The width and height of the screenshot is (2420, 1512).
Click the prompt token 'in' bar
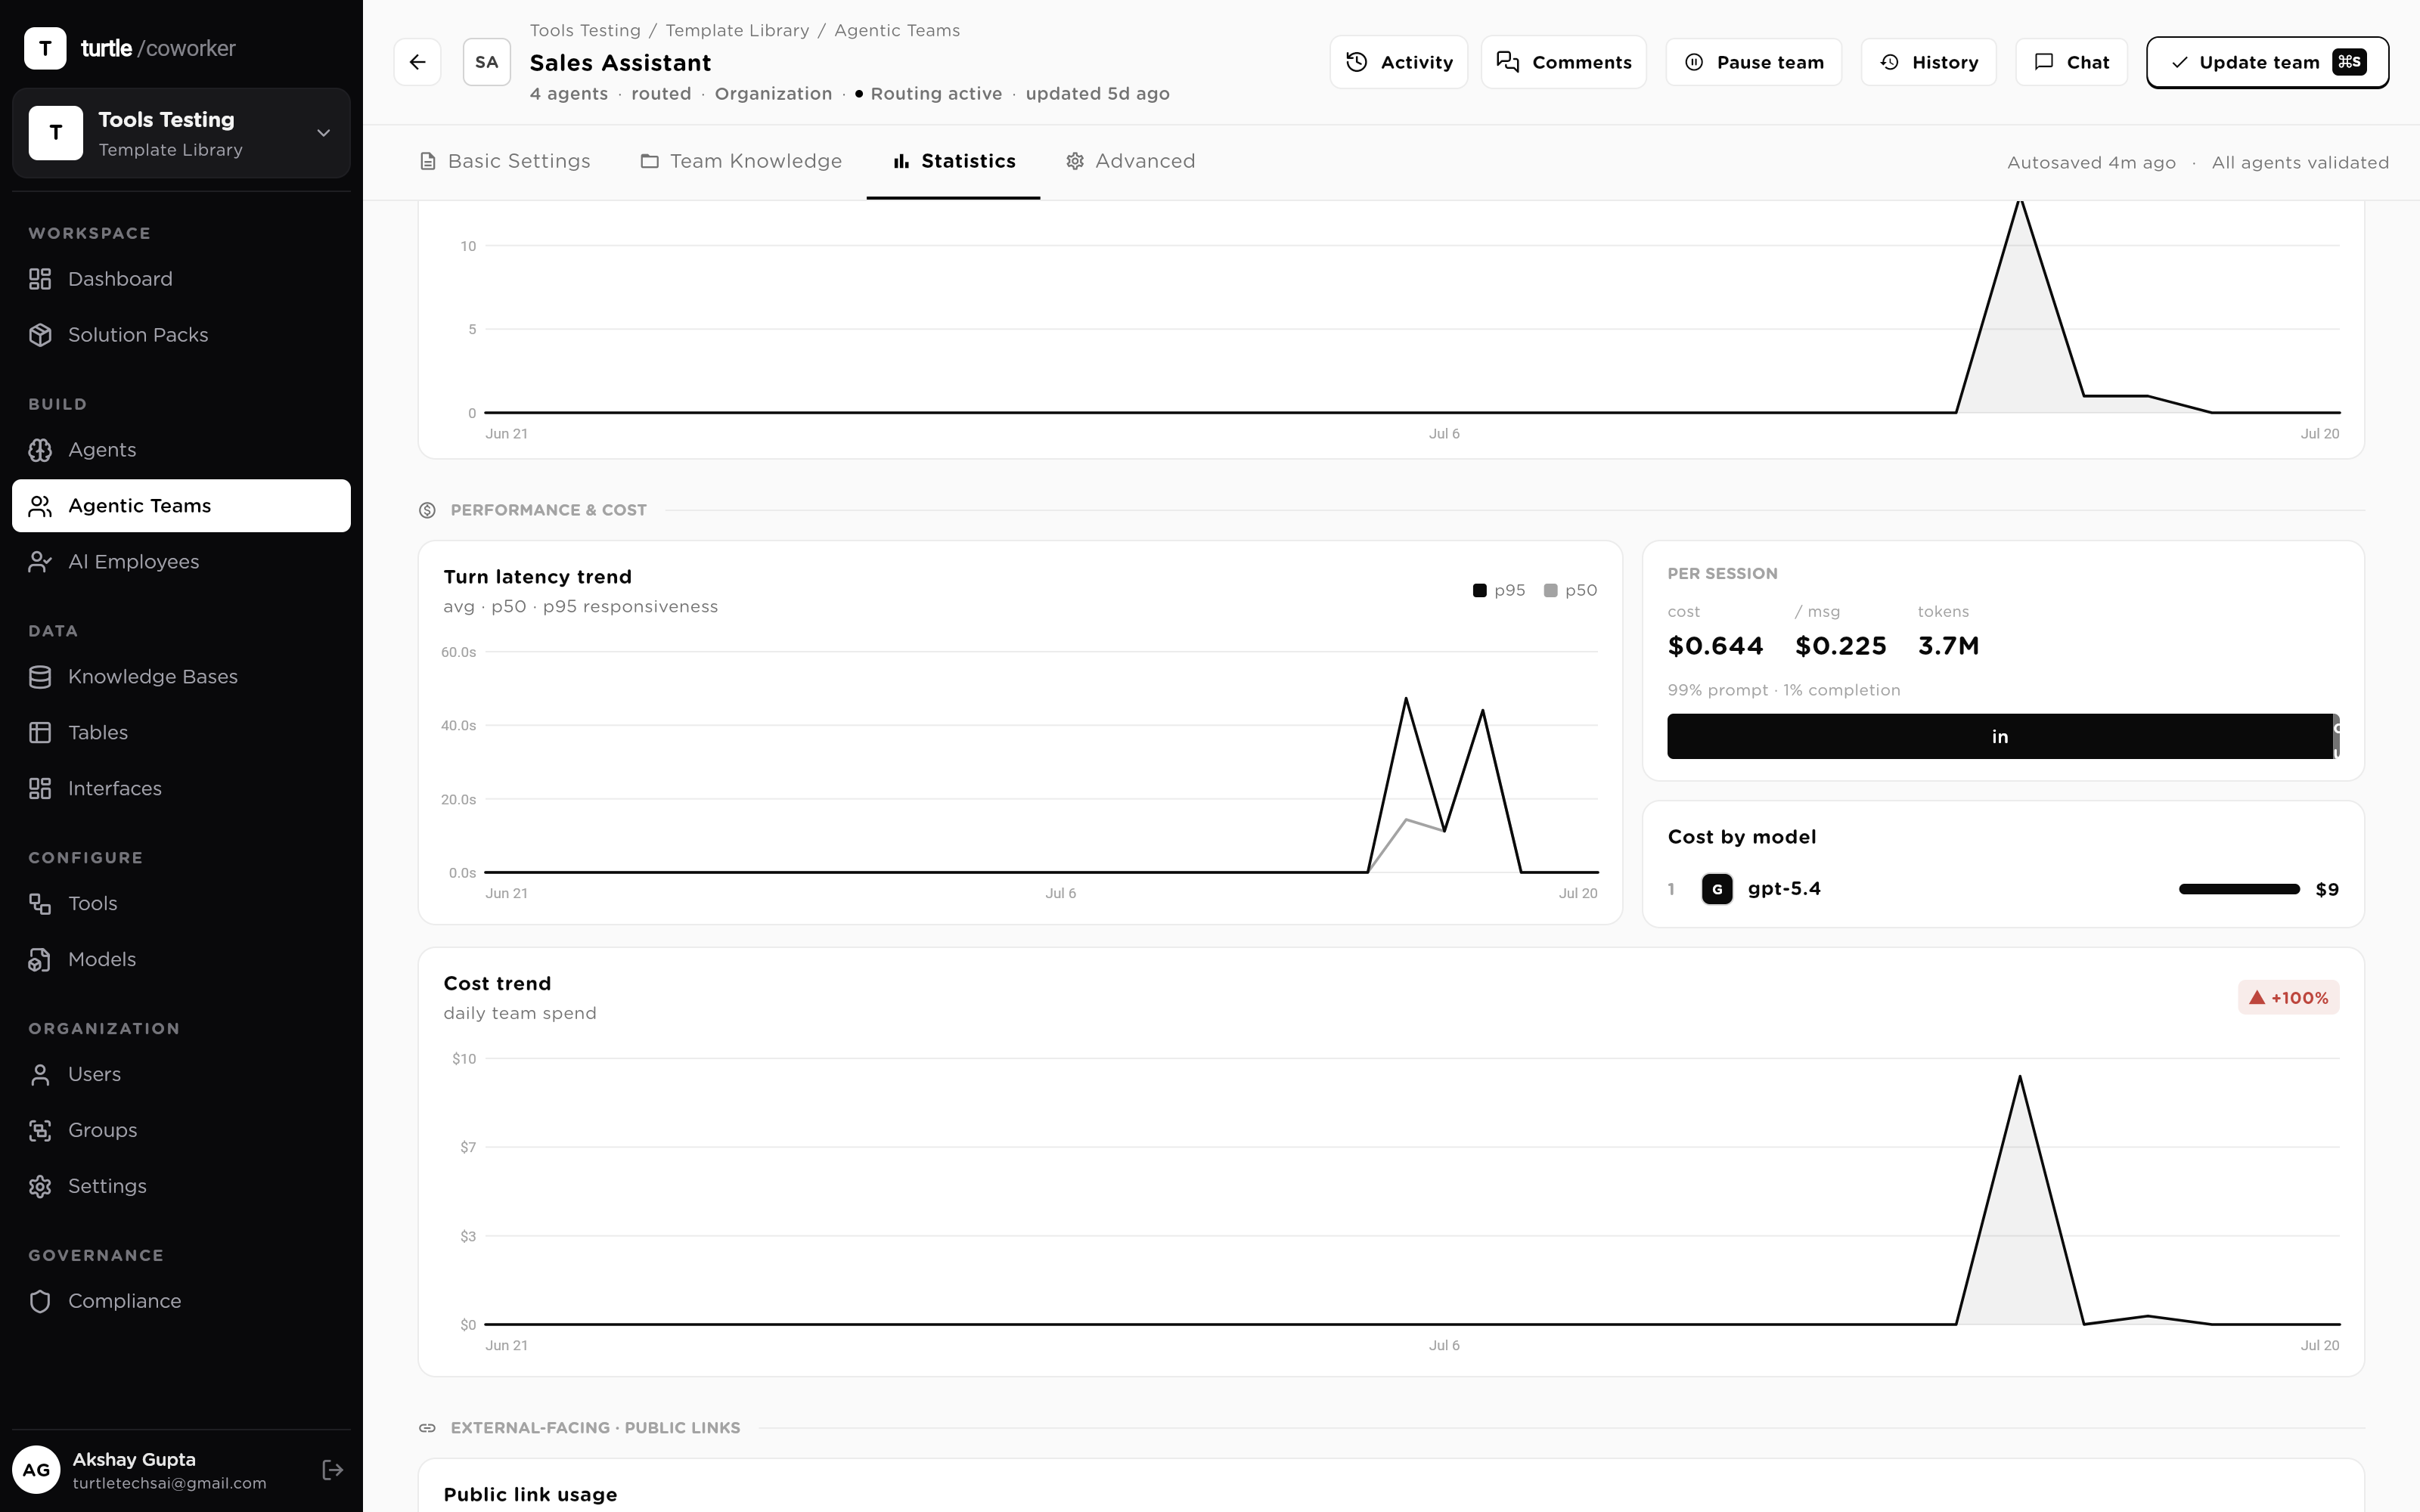pyautogui.click(x=2000, y=737)
